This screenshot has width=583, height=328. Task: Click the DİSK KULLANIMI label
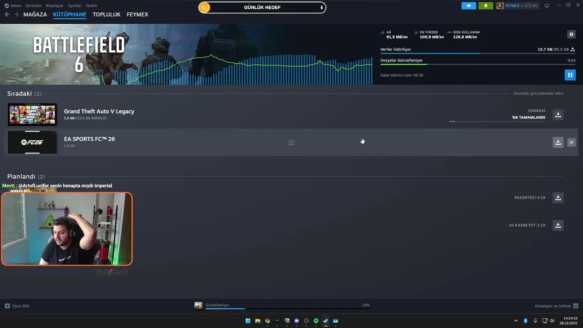point(466,32)
